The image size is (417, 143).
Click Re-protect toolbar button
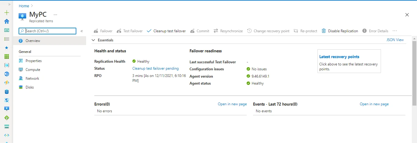click(x=305, y=31)
